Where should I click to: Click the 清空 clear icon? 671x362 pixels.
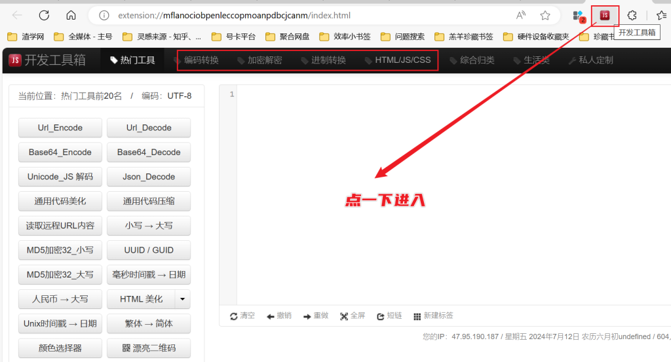pos(242,316)
